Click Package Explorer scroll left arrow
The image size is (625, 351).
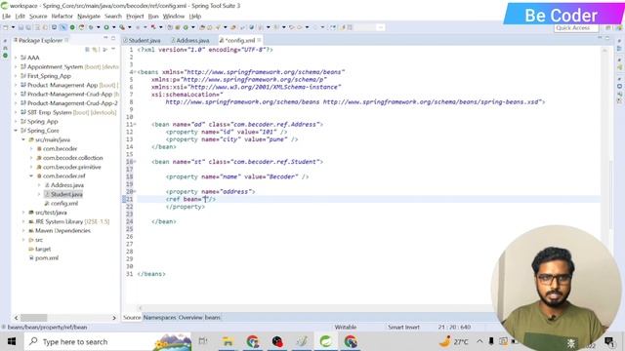pos(16,318)
